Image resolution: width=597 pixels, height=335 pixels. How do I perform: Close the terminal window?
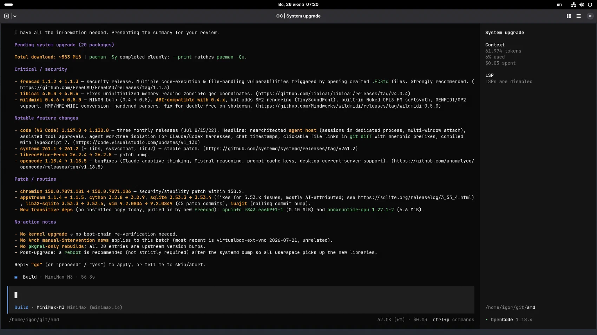590,16
